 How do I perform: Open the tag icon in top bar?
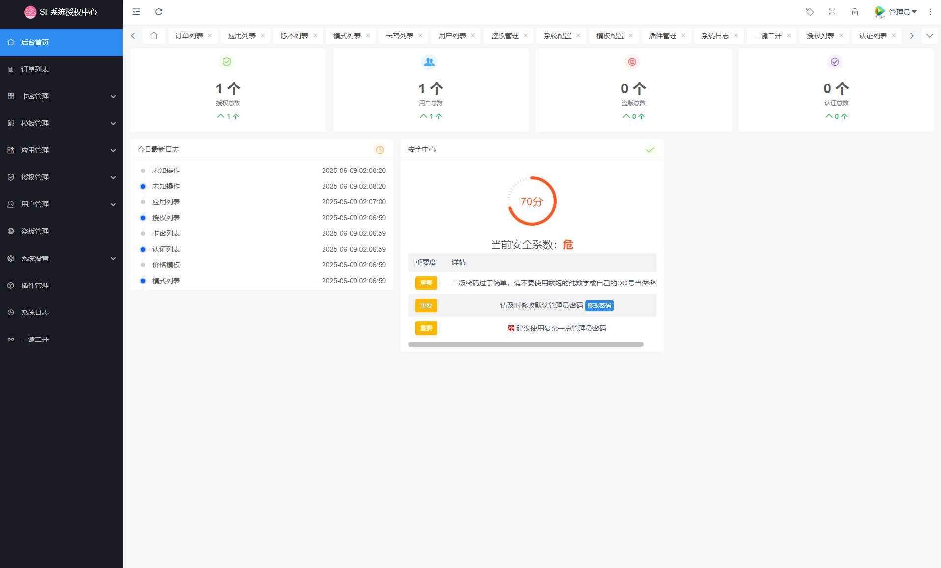[809, 11]
